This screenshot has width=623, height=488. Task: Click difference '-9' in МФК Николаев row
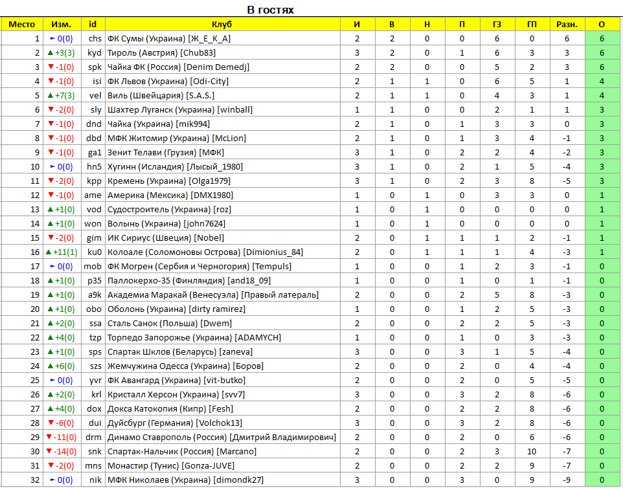567,480
